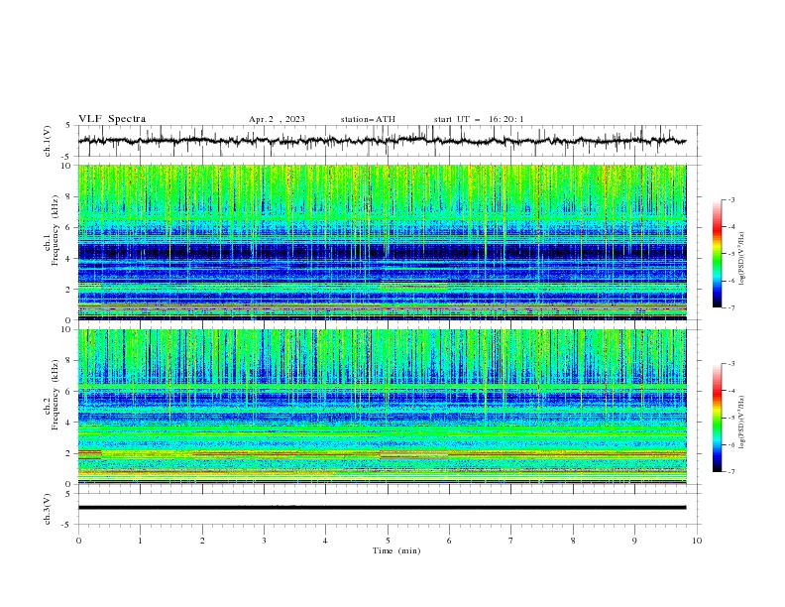Click the "ch.1(V)" waveform axis label
785x607 pixels.
48,141
